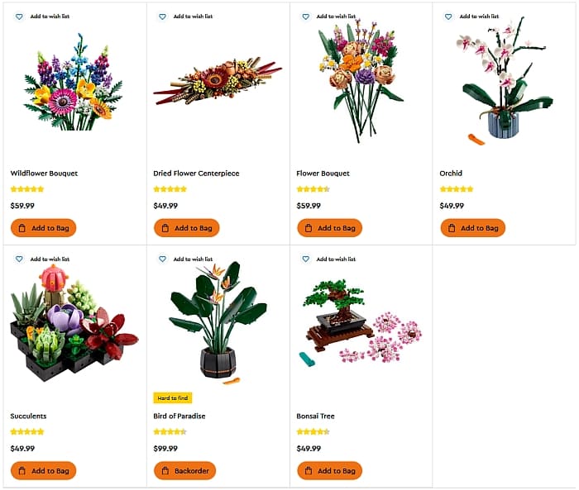This screenshot has width=579, height=490.
Task: Click the Hard to find badge
Action: point(173,398)
